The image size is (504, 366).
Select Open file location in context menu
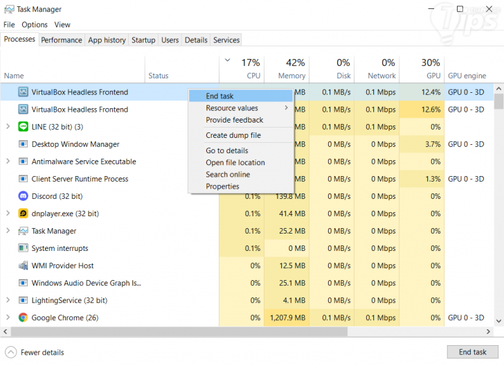coord(235,163)
